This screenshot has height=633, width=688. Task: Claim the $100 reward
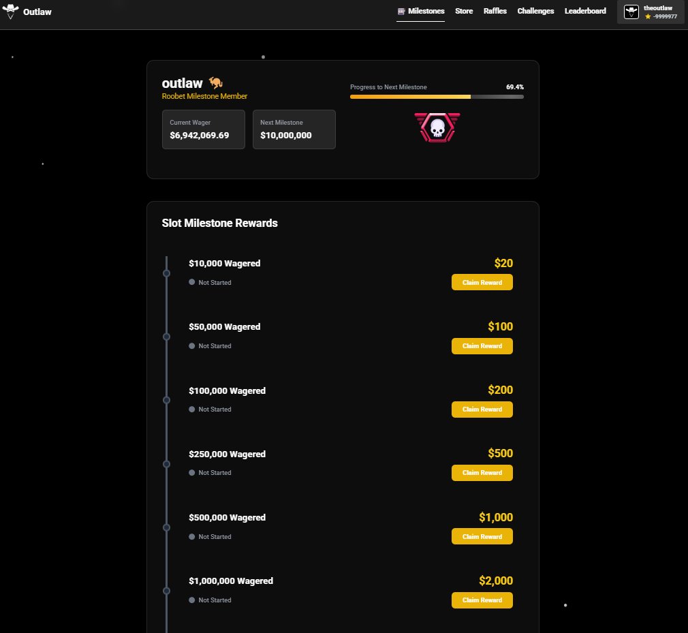tap(482, 346)
